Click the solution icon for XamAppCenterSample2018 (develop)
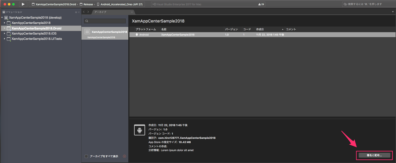This screenshot has height=163, width=396. (x=6, y=18)
